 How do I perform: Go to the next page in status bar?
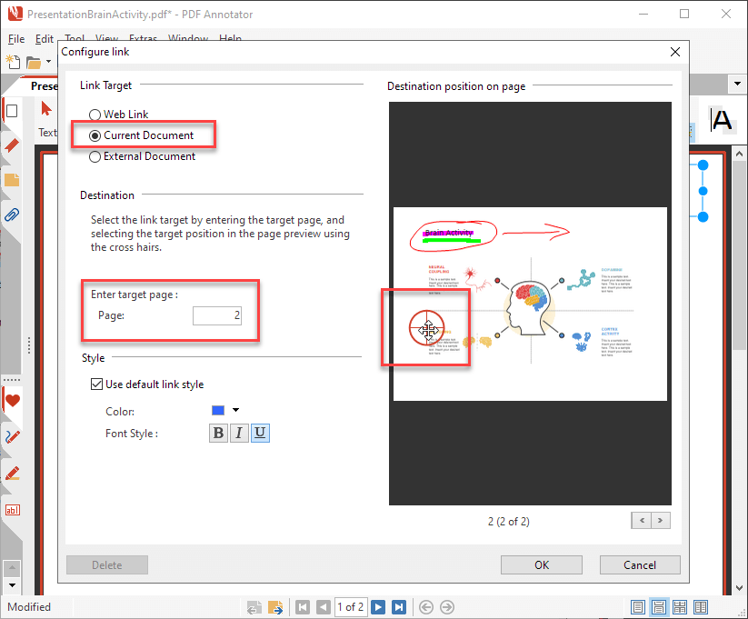378,607
